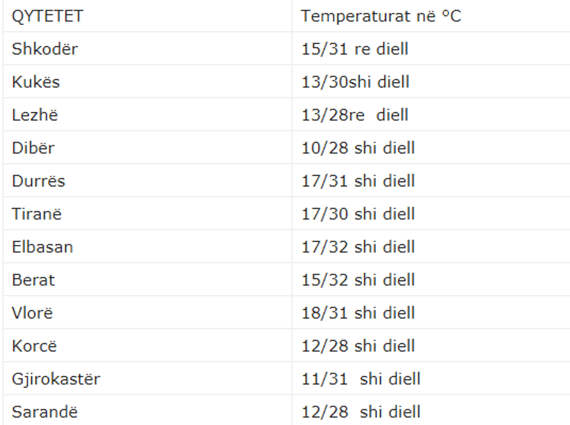570x425 pixels.
Task: Select the Shkodër city cell
Action: 45,48
